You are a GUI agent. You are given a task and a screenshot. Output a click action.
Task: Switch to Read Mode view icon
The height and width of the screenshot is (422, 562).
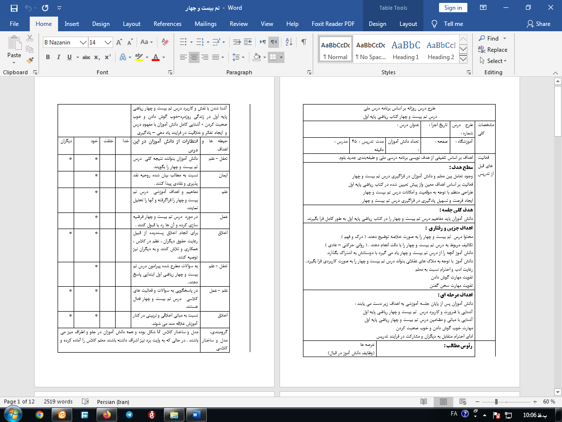(x=424, y=401)
